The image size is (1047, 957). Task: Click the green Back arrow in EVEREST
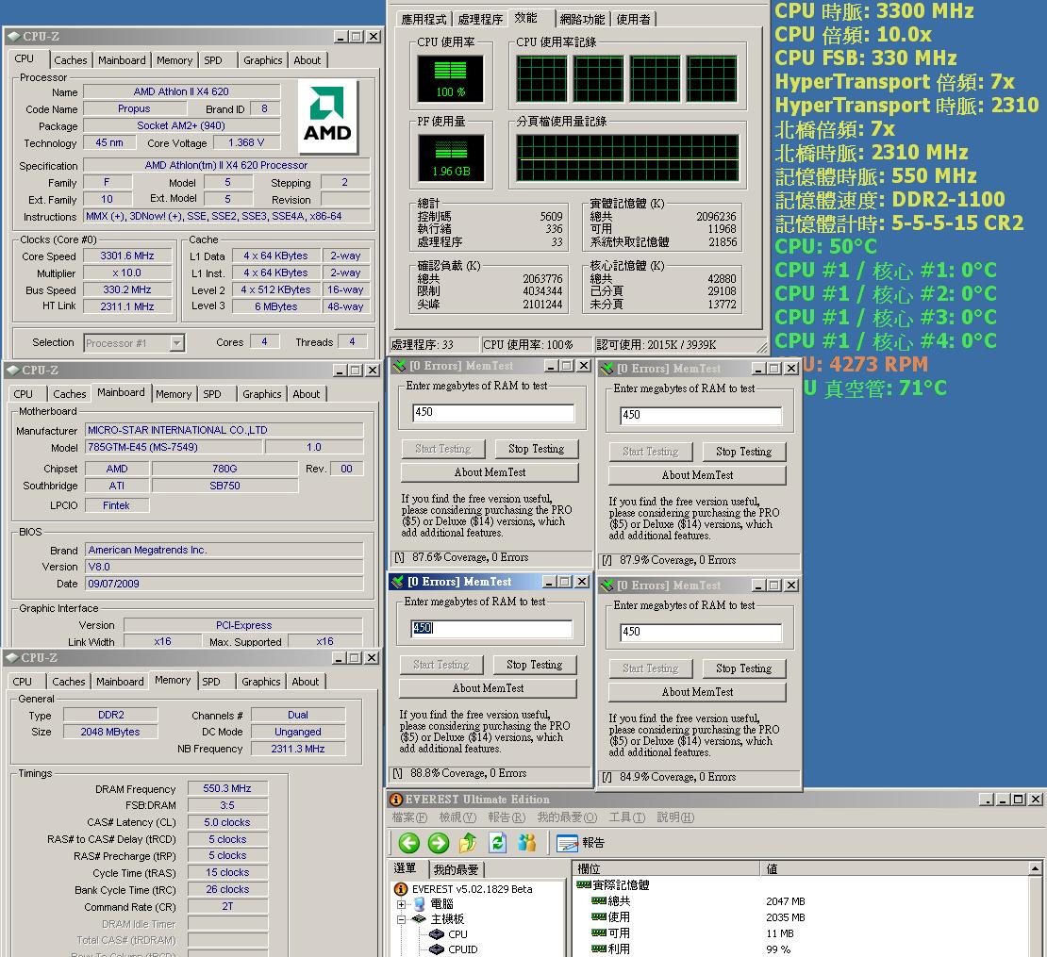pos(408,843)
